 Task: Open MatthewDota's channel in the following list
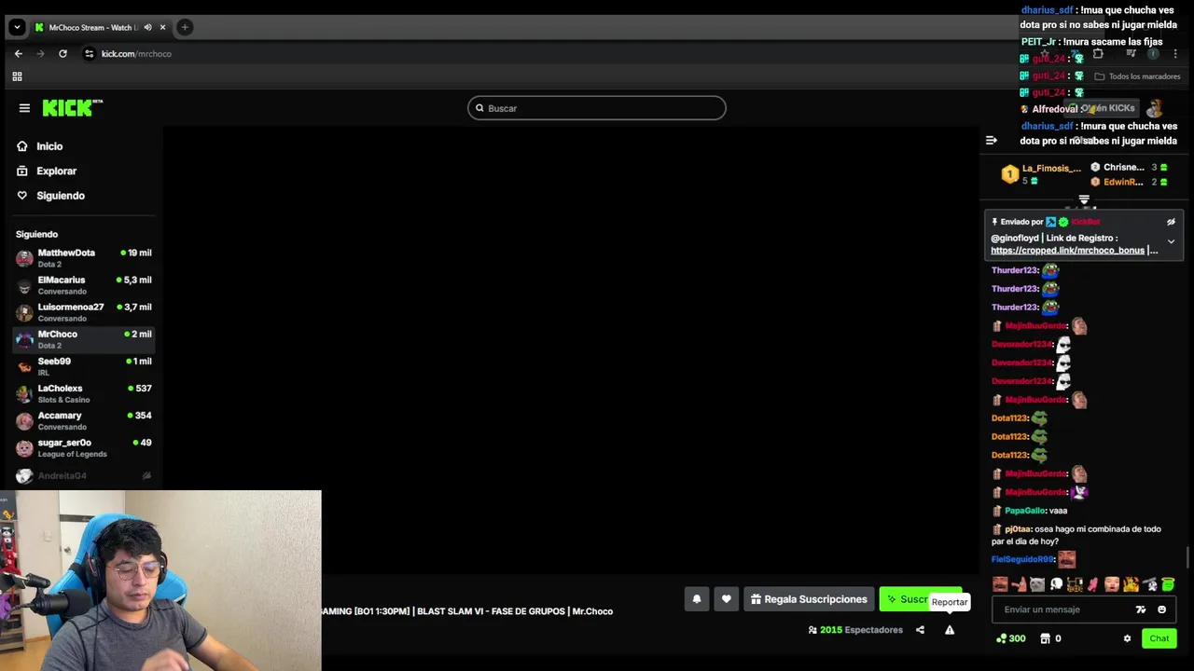click(84, 258)
